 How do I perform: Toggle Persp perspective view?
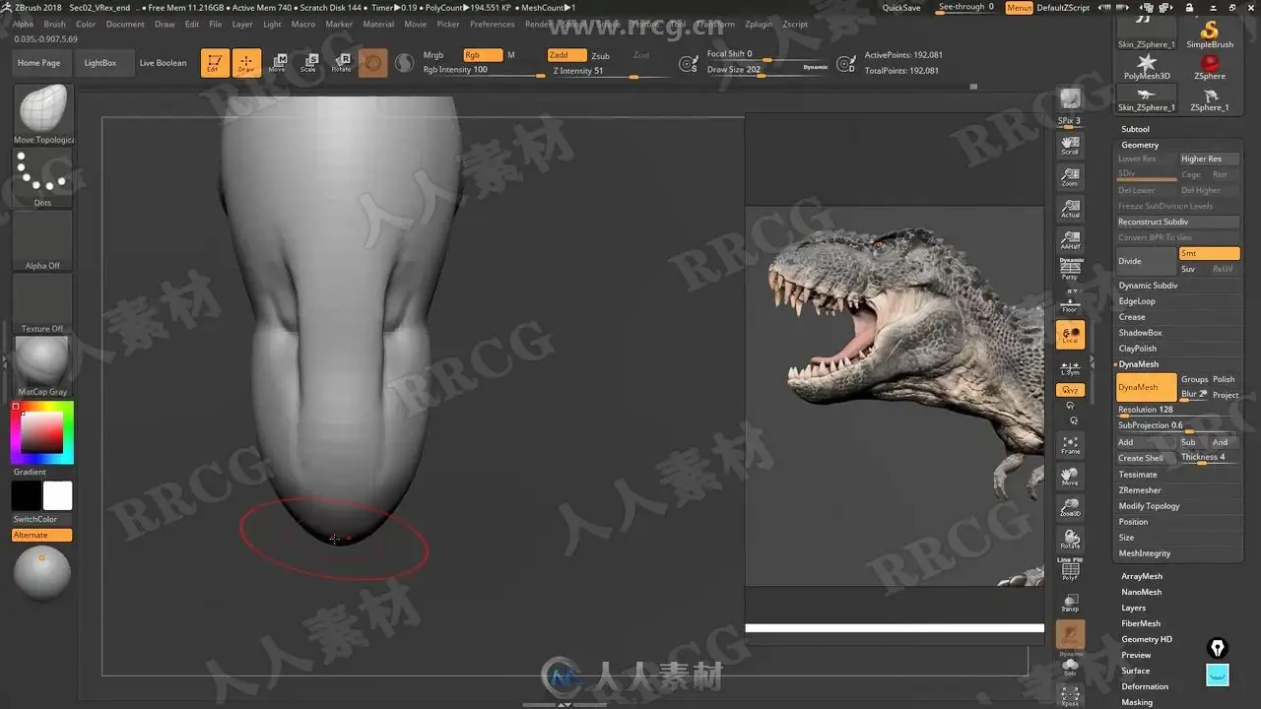(x=1070, y=270)
